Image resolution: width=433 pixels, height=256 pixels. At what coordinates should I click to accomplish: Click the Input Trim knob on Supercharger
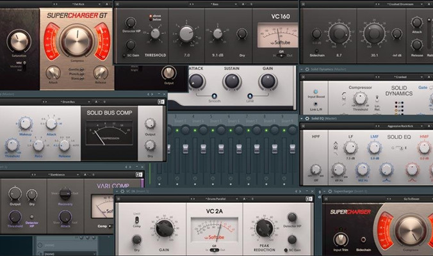(341, 240)
